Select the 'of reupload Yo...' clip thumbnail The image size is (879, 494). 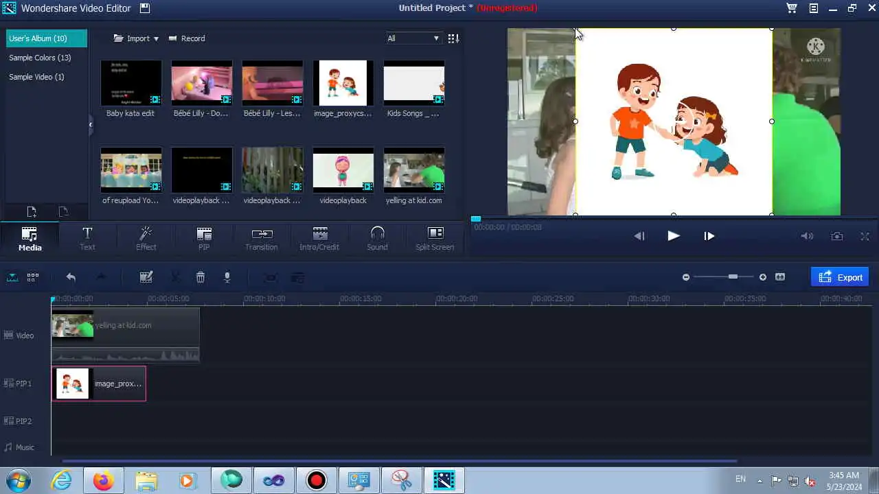click(130, 170)
